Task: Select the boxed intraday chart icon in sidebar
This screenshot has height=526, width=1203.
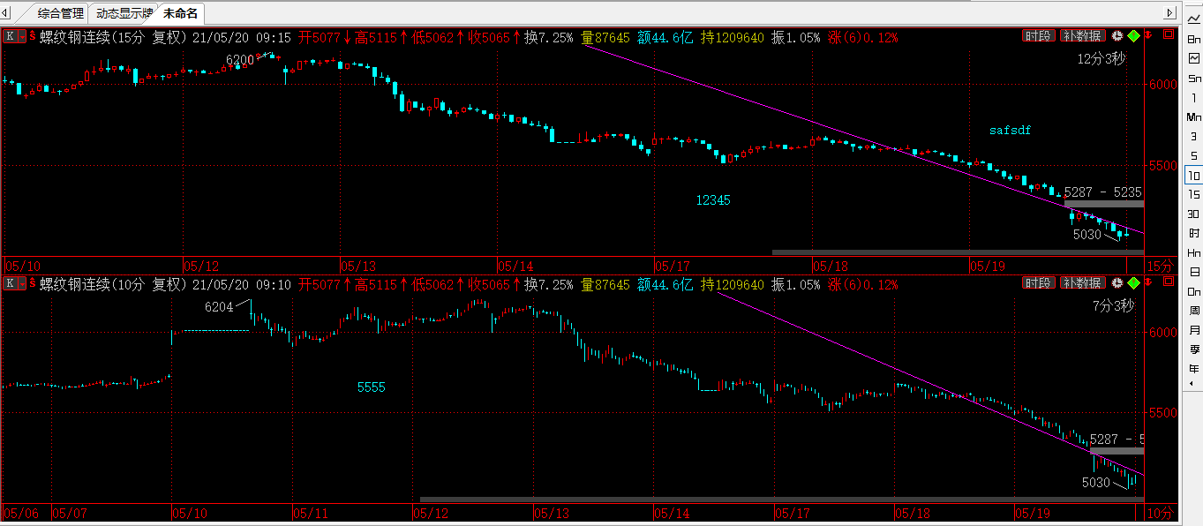Action: pos(1193,59)
